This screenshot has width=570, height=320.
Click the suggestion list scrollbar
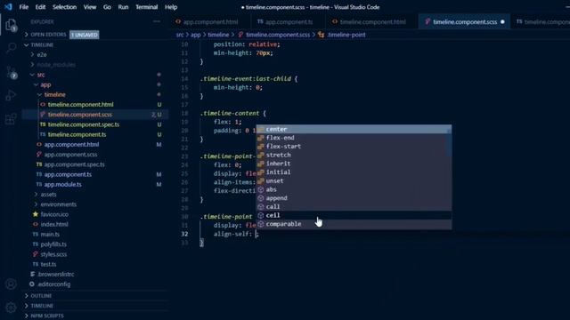450,141
